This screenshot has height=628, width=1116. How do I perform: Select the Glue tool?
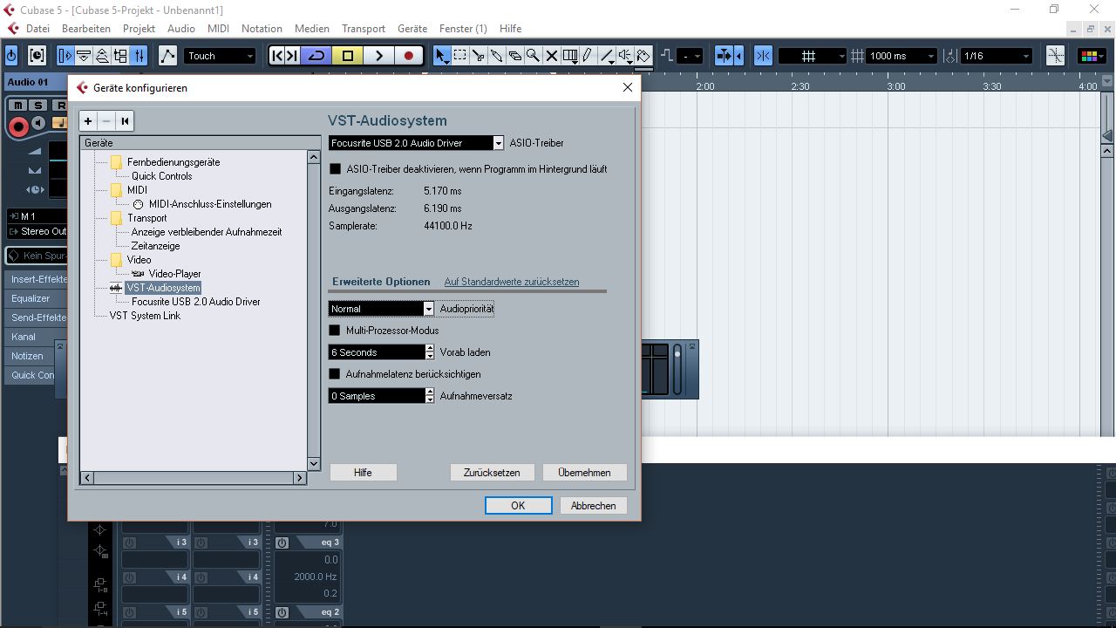(x=496, y=56)
